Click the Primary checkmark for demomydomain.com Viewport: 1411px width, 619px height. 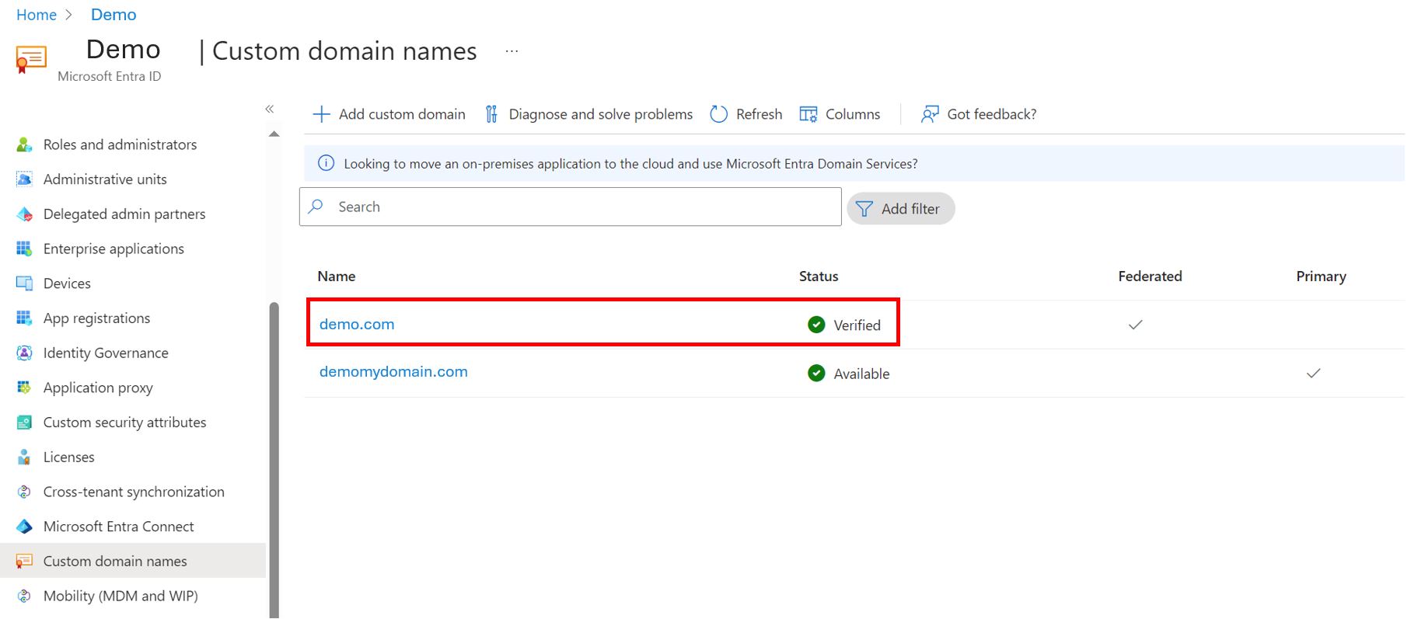(1313, 373)
